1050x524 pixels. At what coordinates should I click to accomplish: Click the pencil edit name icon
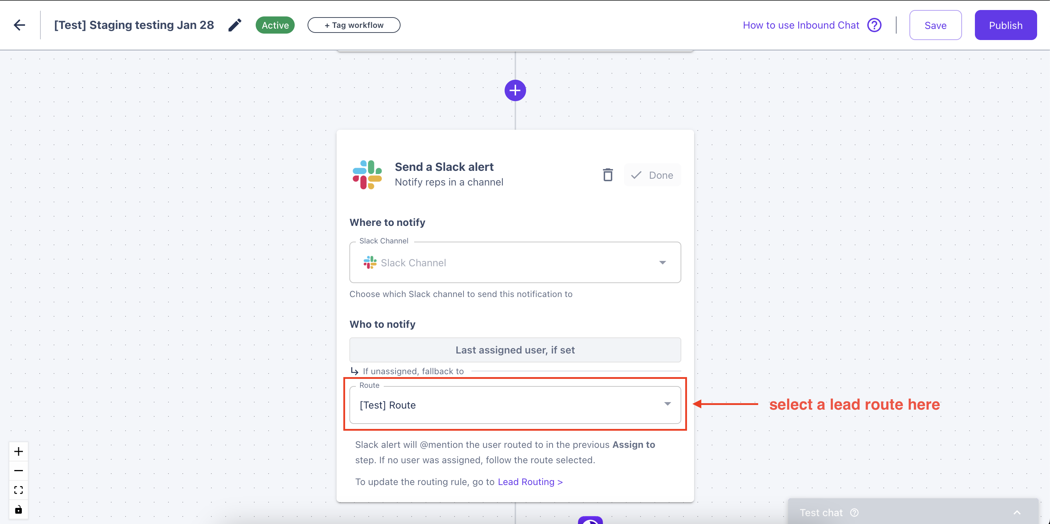[x=234, y=25]
